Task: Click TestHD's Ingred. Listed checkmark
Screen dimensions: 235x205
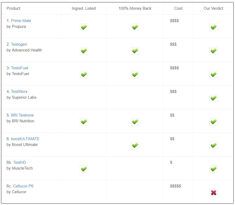Action: click(84, 169)
